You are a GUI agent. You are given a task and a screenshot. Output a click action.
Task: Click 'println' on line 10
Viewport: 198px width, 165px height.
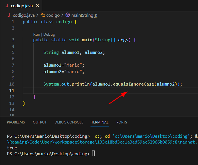pyautogui.click(x=81, y=84)
